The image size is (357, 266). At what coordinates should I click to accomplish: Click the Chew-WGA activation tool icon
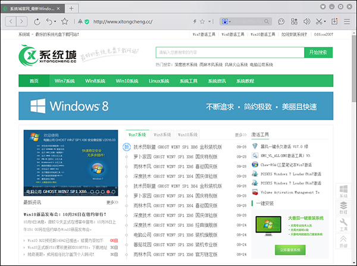coord(255,164)
